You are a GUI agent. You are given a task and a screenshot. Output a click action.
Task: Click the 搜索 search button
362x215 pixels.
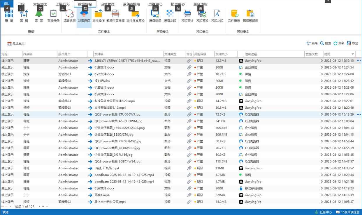click(326, 43)
